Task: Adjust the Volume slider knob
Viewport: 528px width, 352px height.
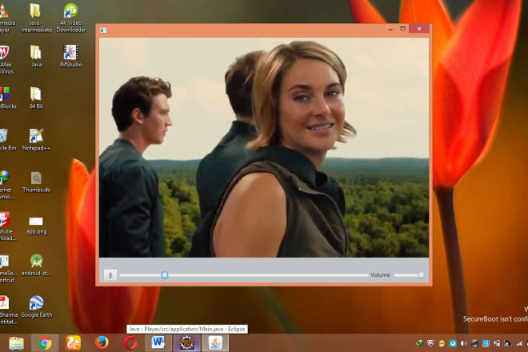Action: [x=421, y=275]
